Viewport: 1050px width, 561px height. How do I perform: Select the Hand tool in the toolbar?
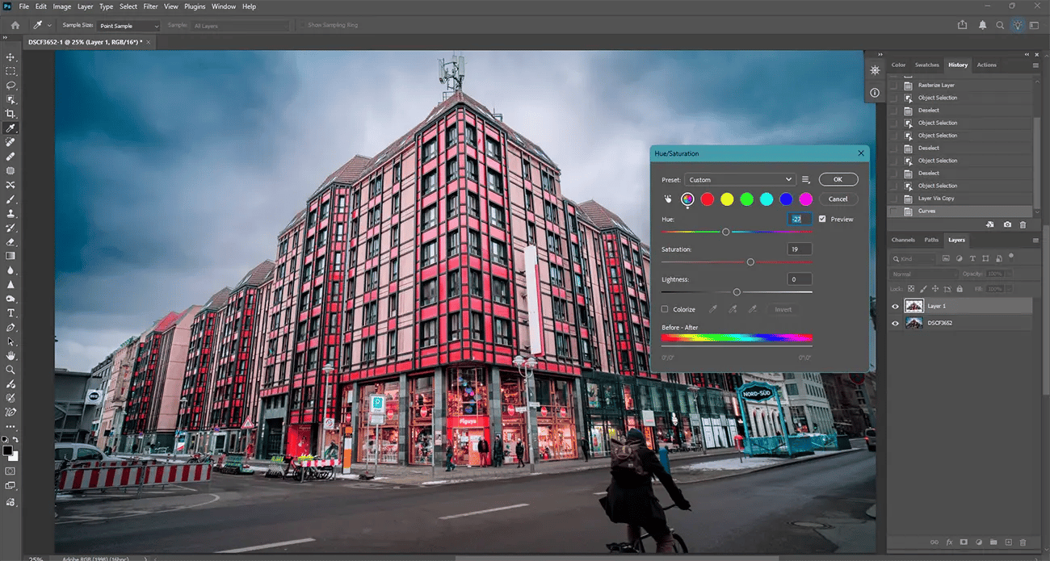pos(10,355)
